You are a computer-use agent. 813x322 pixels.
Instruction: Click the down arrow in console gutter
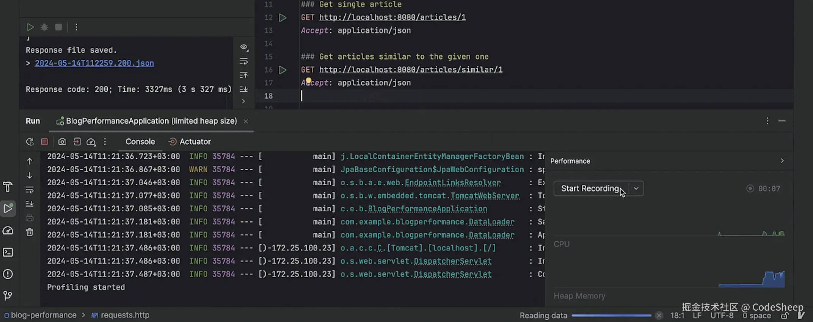click(30, 175)
